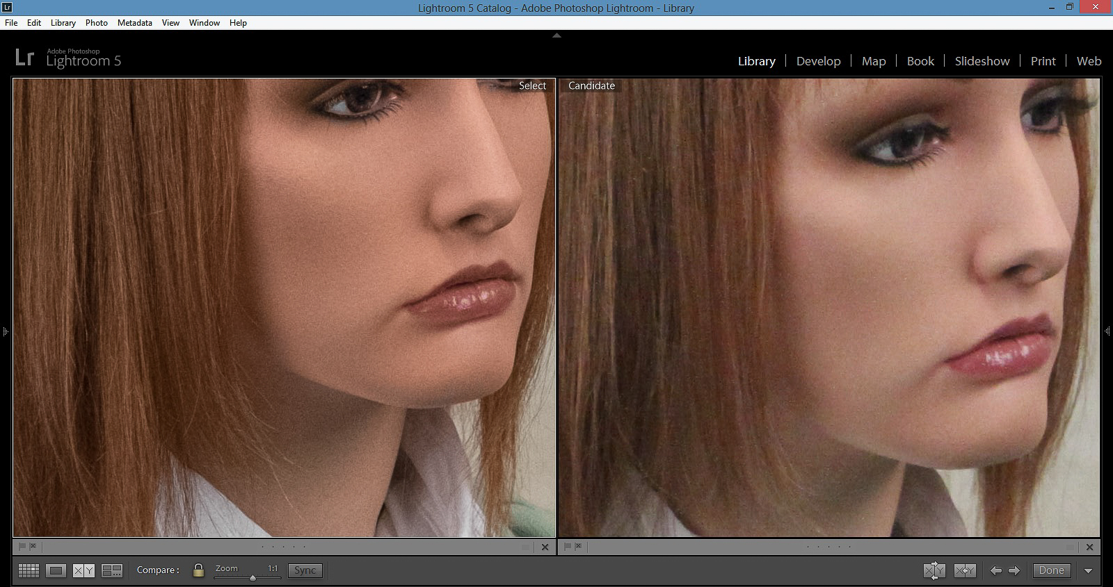
Task: Open the Develop module
Action: click(x=818, y=61)
